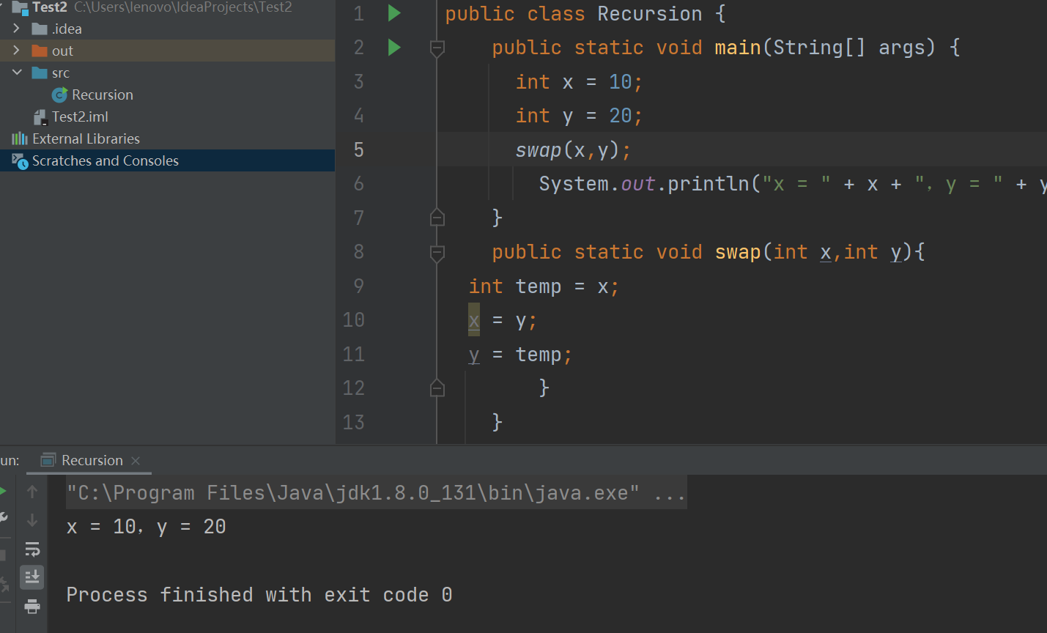Click 'int x = 10;' on line 3
The height and width of the screenshot is (633, 1047).
click(579, 82)
